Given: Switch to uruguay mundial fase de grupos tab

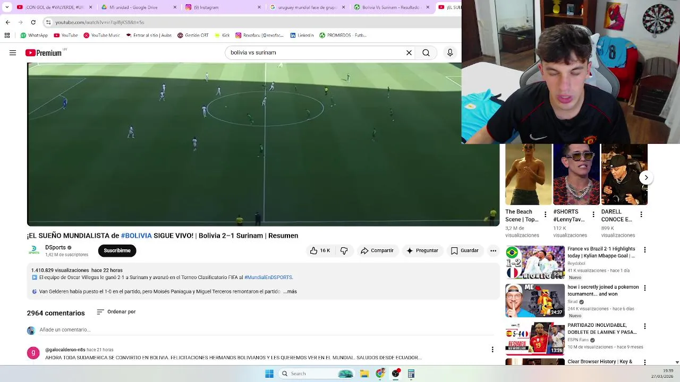Looking at the screenshot, I should coord(307,7).
